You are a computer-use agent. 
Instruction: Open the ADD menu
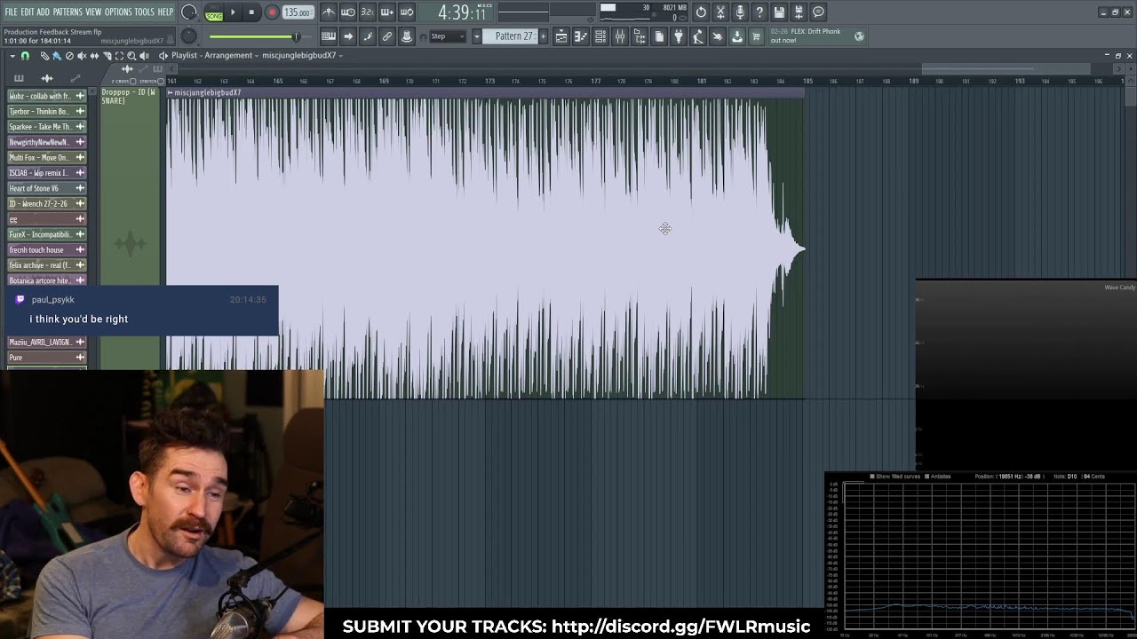(43, 12)
